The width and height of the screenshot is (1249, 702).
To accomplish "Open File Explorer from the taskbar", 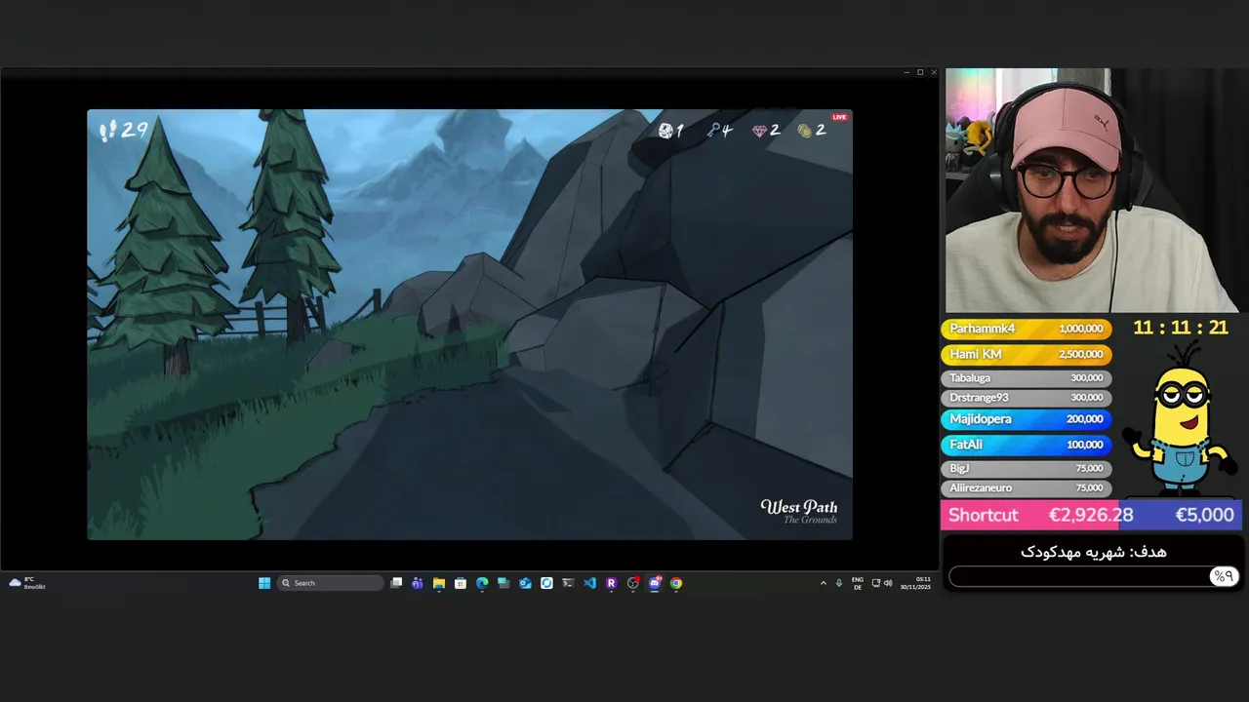I will 439,583.
